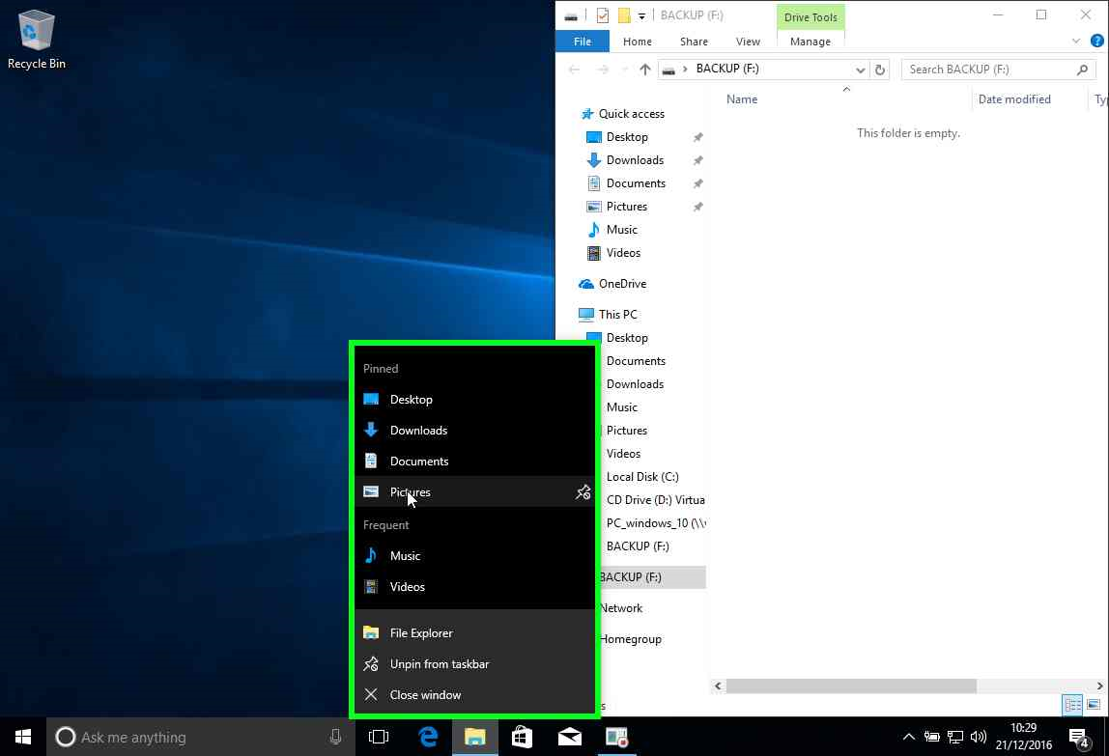Click the battery power tray icon
The image size is (1109, 756).
point(931,737)
